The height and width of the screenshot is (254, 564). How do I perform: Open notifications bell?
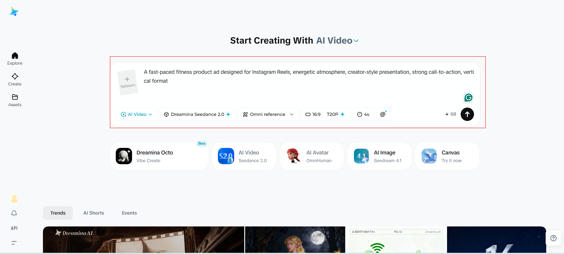(14, 213)
